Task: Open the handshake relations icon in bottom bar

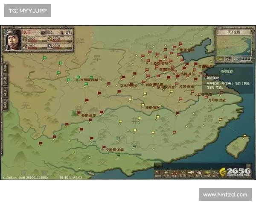Action: pos(191,174)
